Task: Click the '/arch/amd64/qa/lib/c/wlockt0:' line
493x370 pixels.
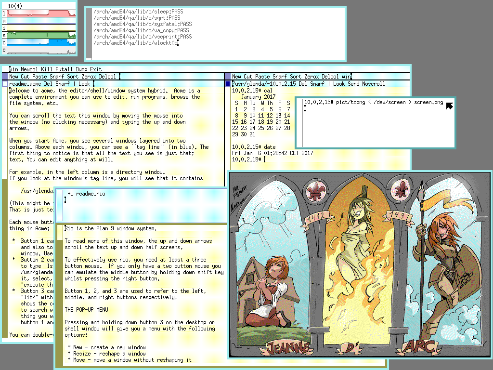Action: (135, 43)
